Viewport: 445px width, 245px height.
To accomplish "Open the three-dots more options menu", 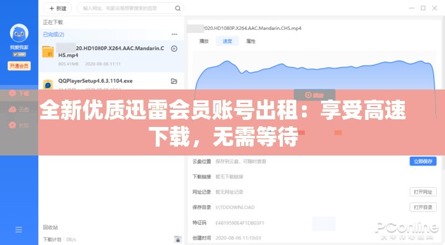I will (174, 34).
